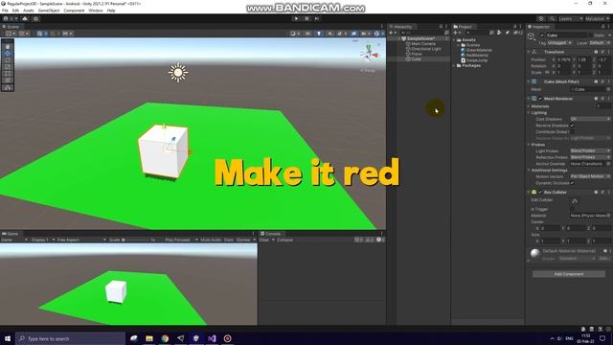Collapse the SampleScene node in Hierarchy
The image size is (613, 345).
pos(399,38)
